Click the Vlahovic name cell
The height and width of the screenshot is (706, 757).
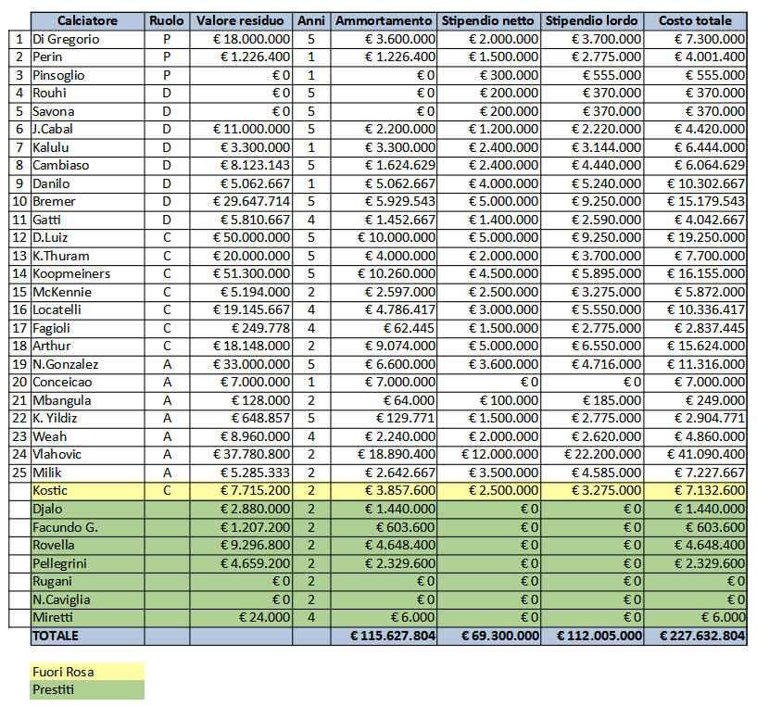[x=87, y=455]
